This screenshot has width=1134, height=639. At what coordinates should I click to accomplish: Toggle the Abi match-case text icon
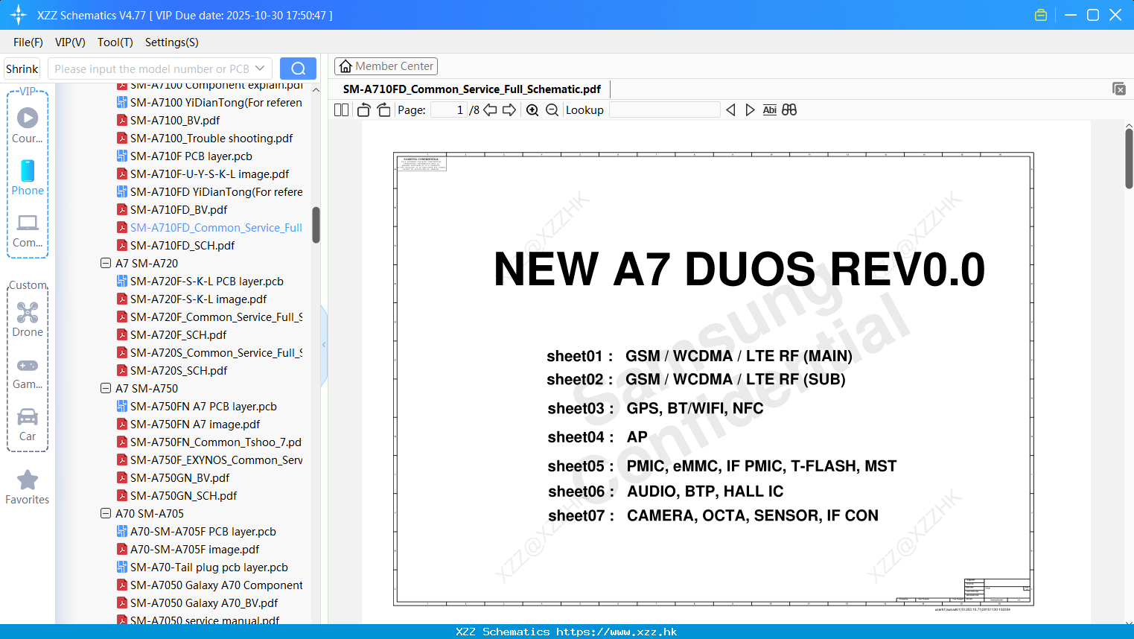(x=770, y=110)
